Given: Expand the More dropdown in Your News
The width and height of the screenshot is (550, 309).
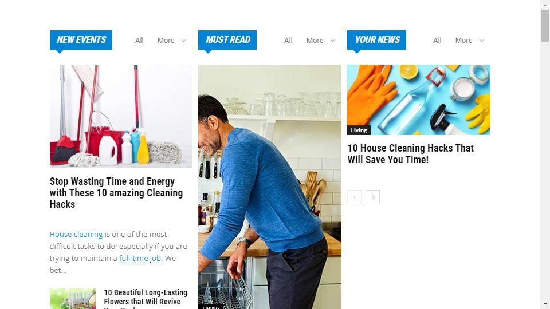Looking at the screenshot, I should click(469, 40).
